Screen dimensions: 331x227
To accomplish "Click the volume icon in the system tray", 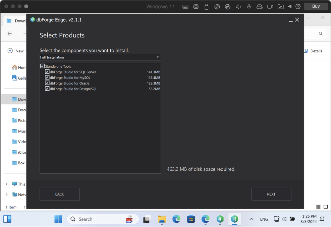I will [284, 219].
